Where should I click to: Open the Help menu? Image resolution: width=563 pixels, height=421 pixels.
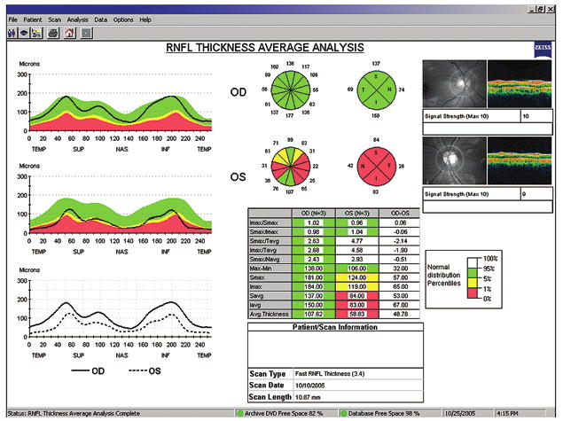pos(145,19)
